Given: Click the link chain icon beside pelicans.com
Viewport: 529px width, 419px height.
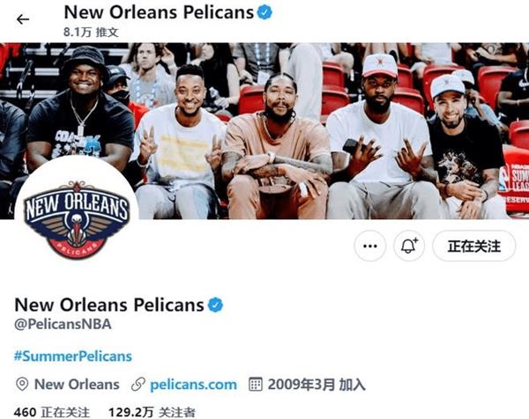Looking at the screenshot, I should point(138,385).
